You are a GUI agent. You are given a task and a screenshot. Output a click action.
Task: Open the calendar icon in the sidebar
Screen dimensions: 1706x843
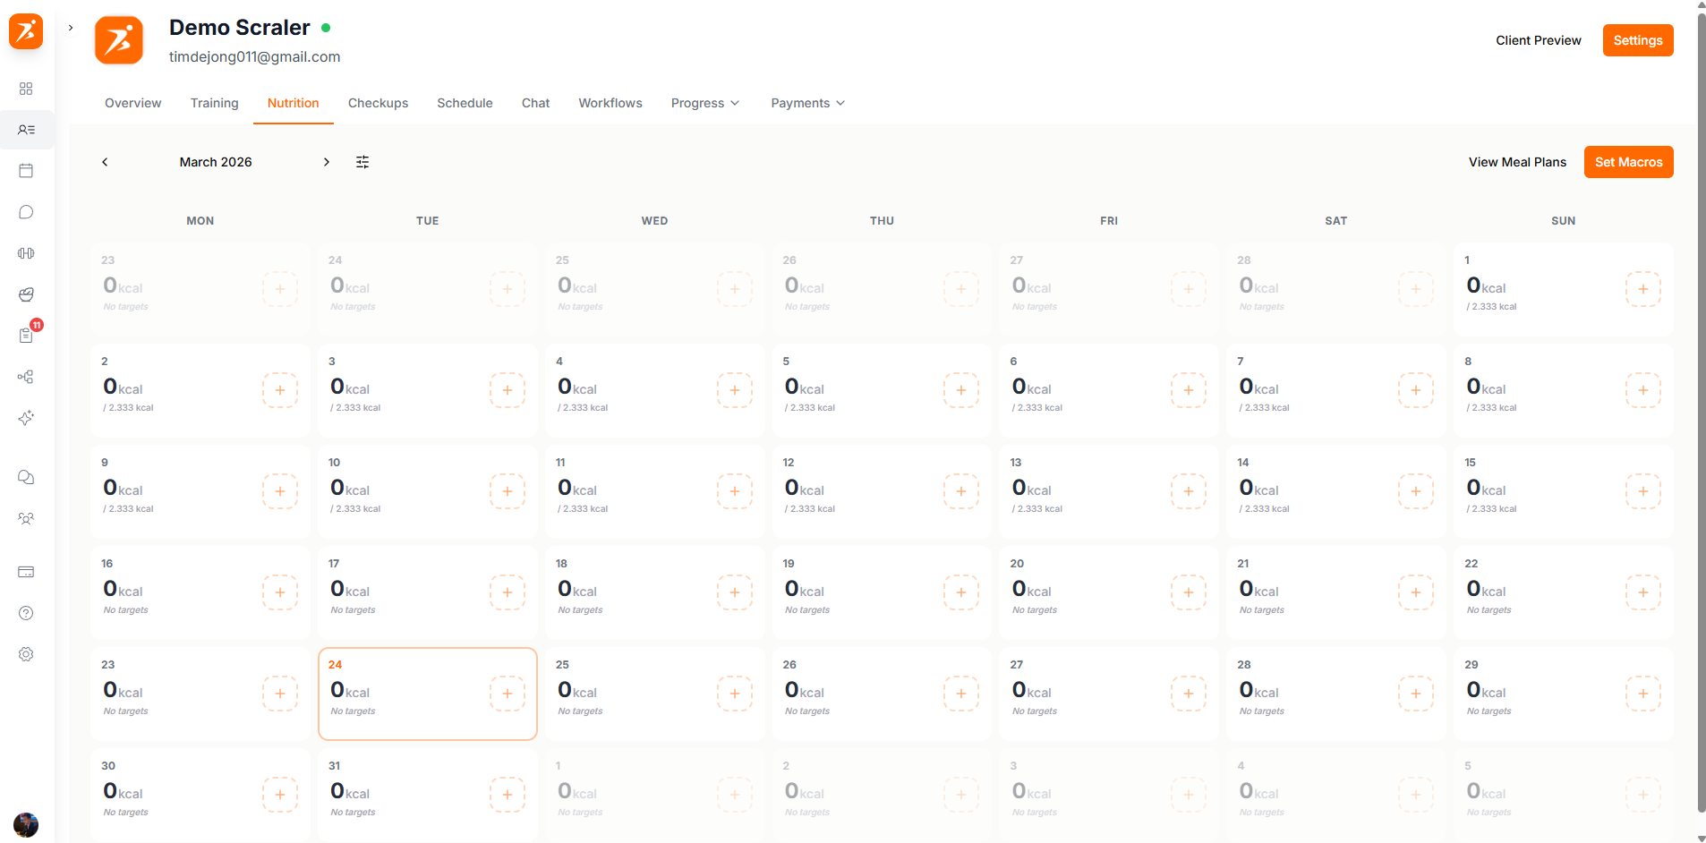(x=26, y=170)
